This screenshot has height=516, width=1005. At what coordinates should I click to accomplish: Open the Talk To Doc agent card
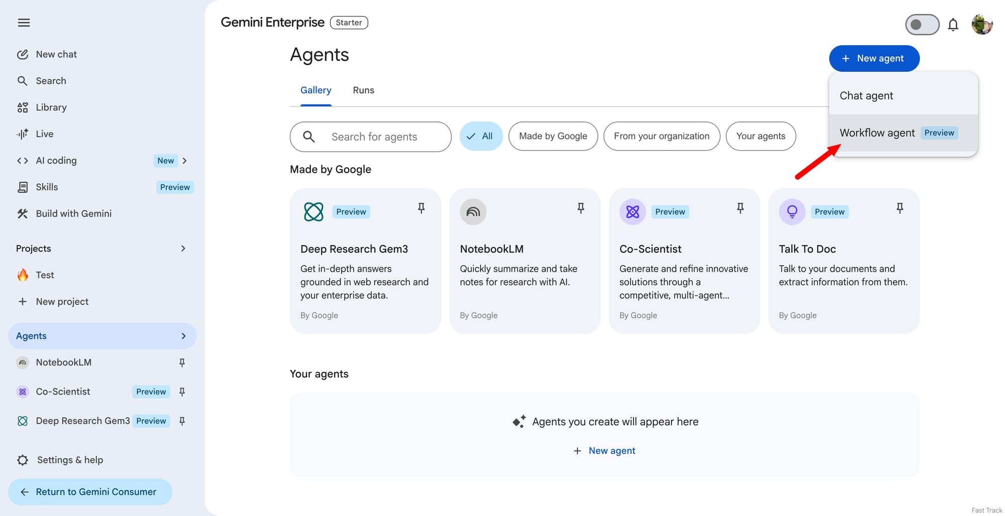tap(844, 261)
